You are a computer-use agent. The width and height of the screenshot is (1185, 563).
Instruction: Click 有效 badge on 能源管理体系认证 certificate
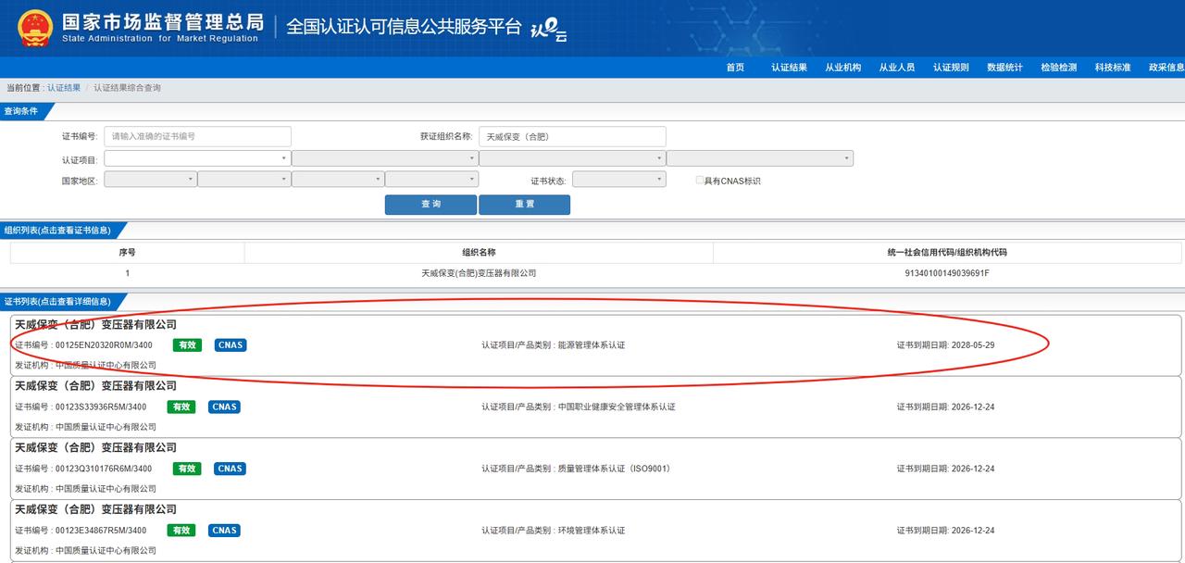pos(187,345)
